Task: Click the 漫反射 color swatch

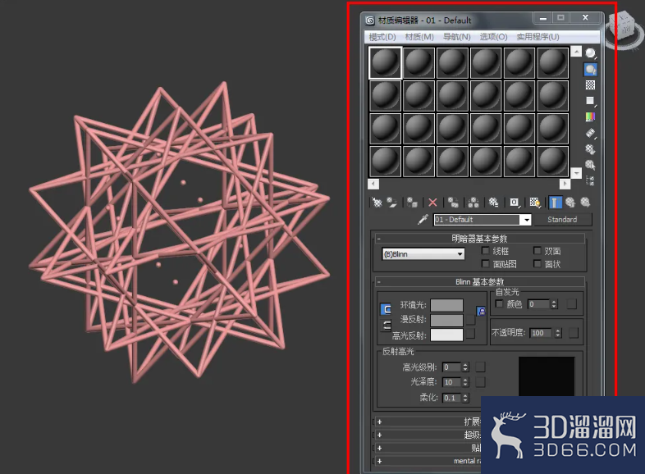Action: 446,321
